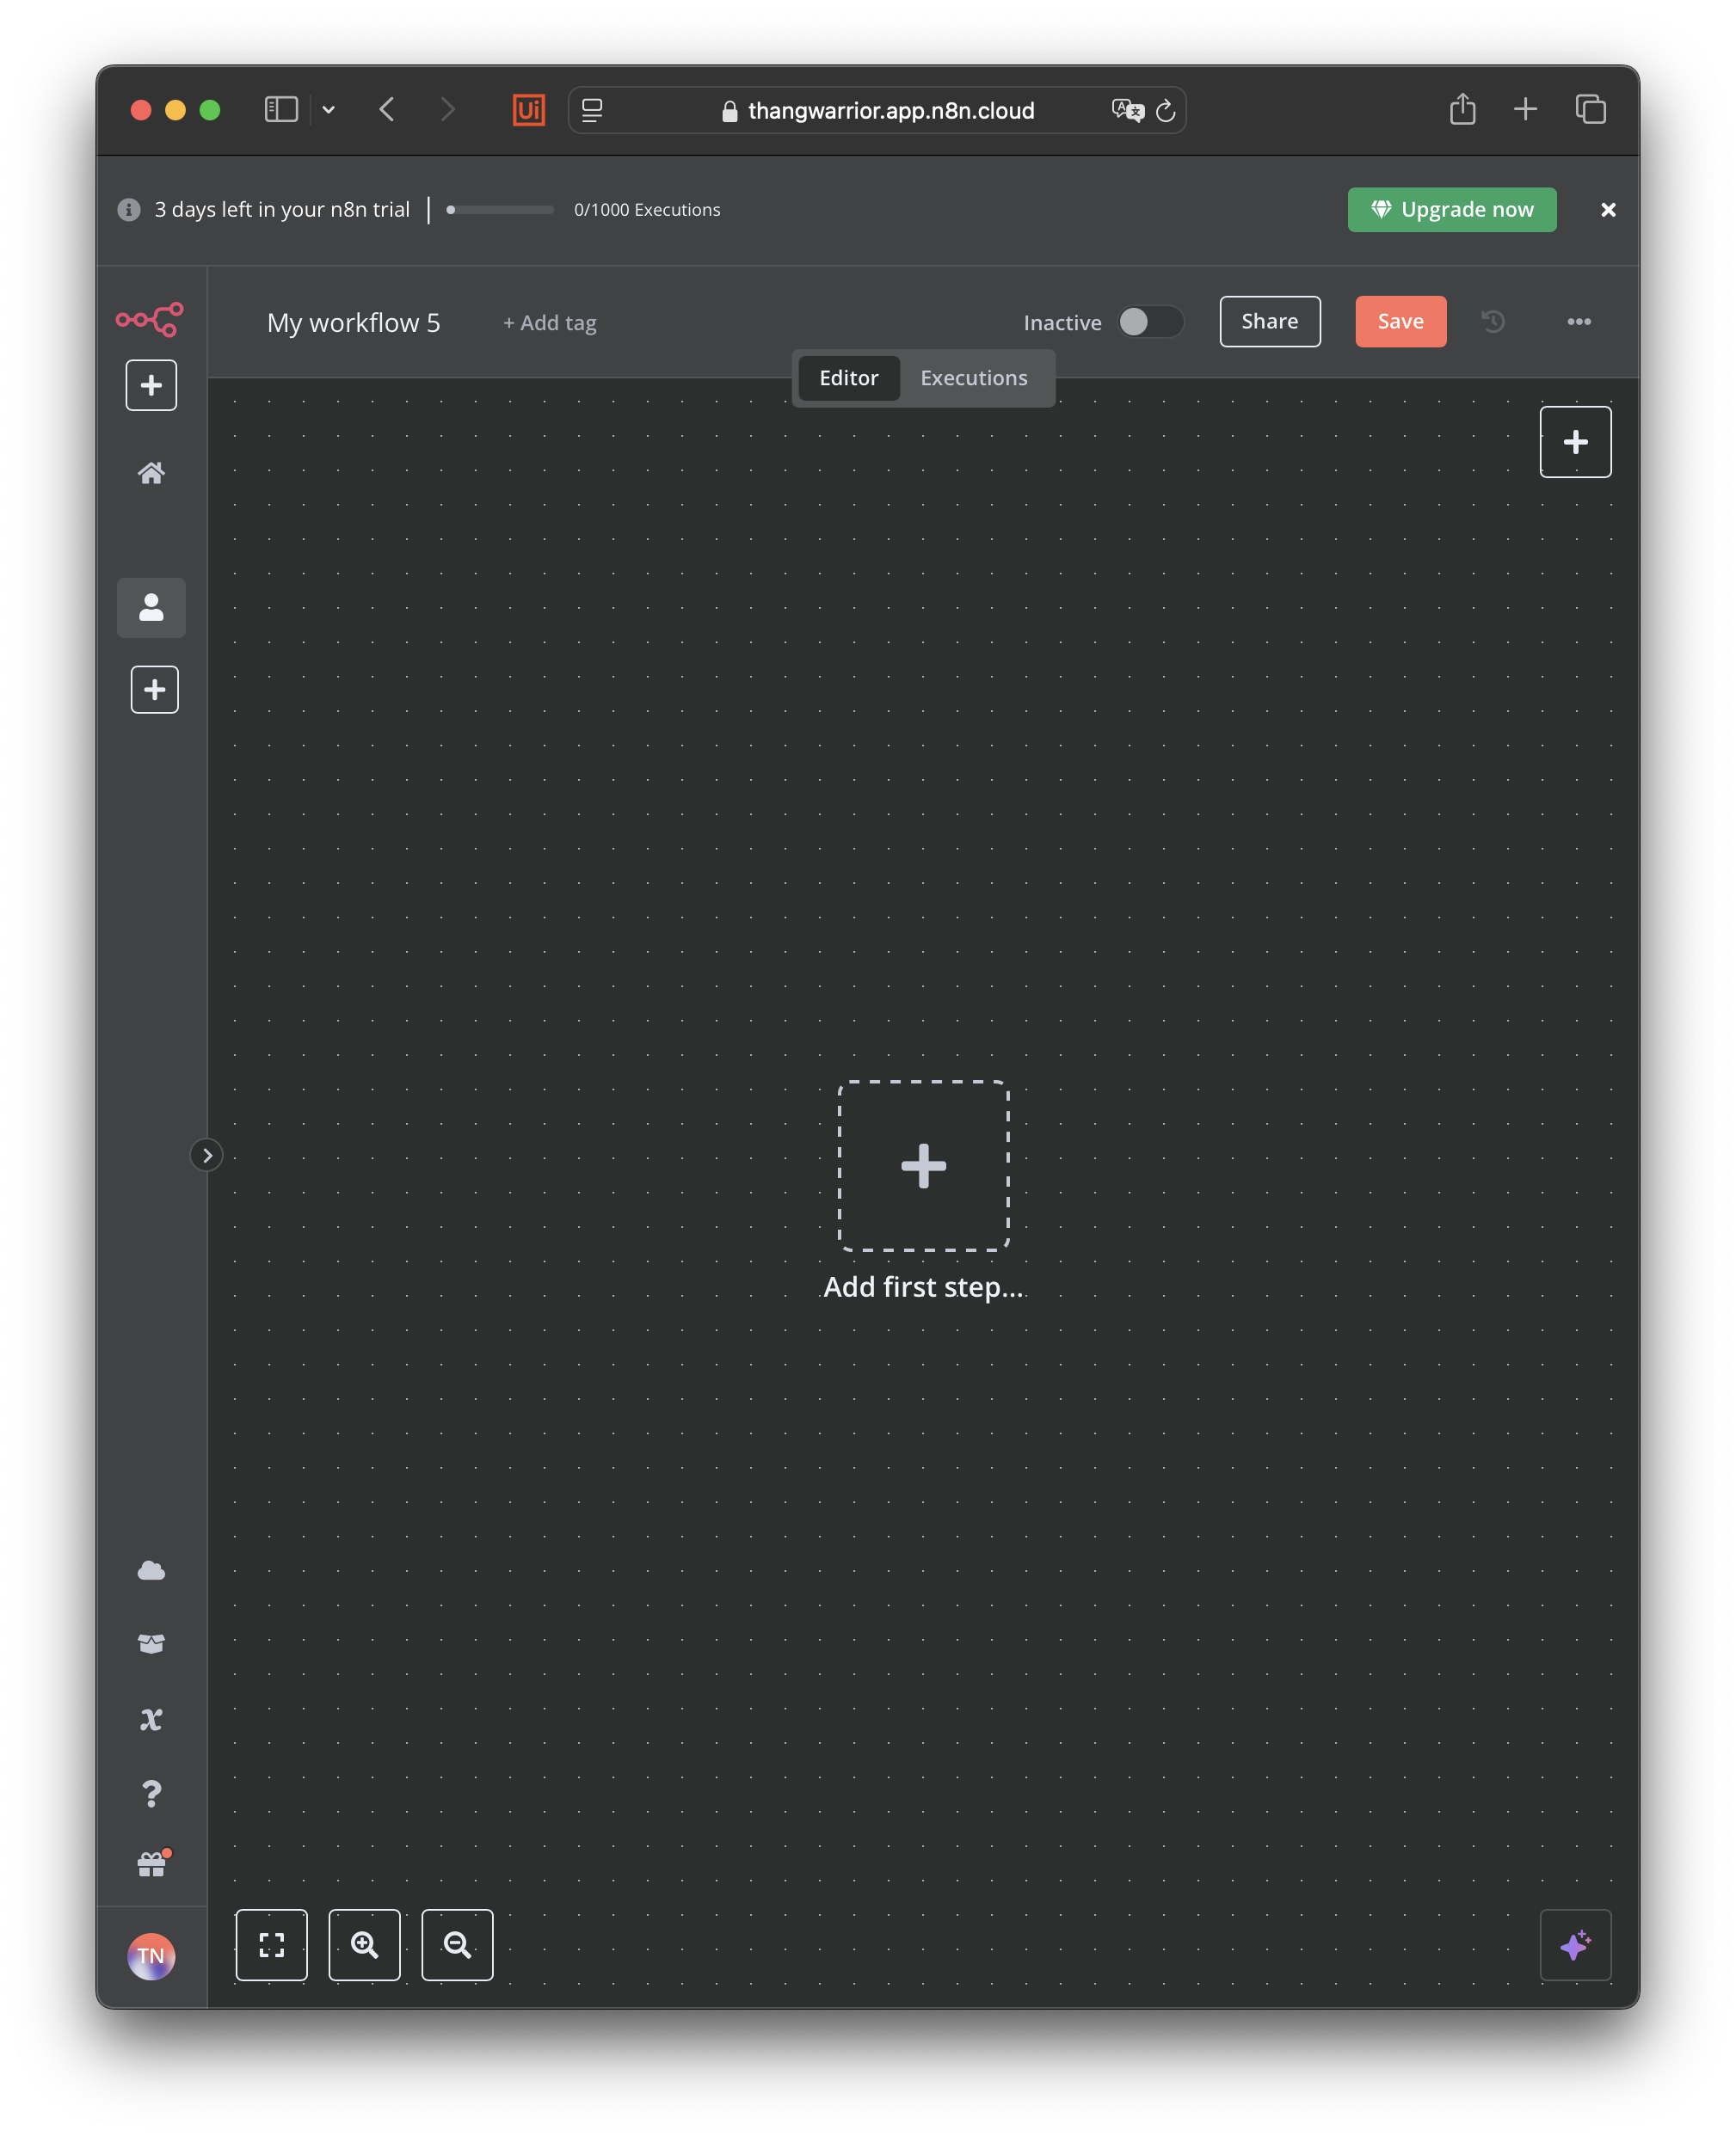This screenshot has height=2136, width=1736.
Task: Click the AI assistant sparkle button
Action: click(1575, 1945)
